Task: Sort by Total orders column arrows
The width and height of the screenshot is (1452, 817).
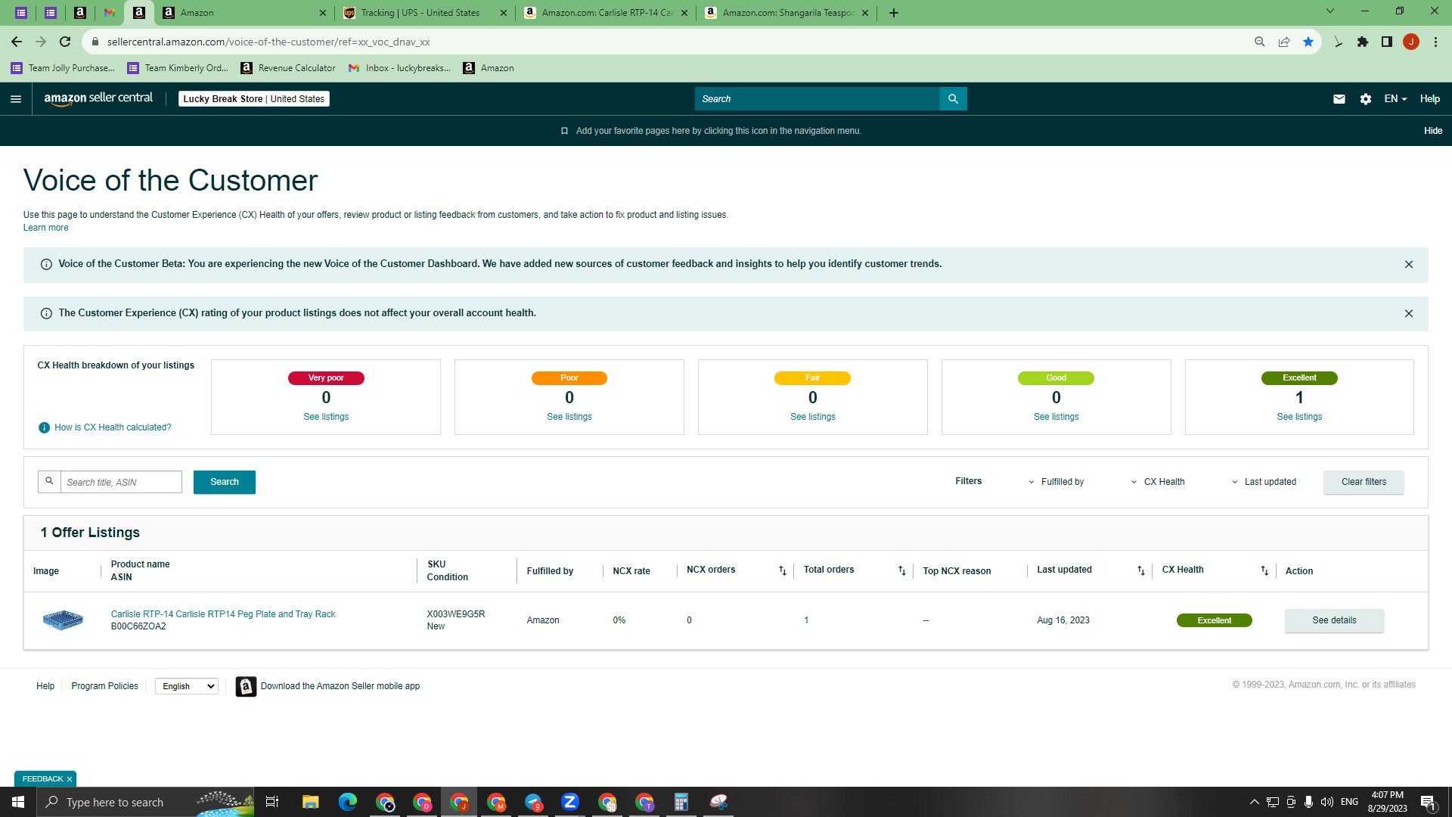Action: click(x=902, y=571)
